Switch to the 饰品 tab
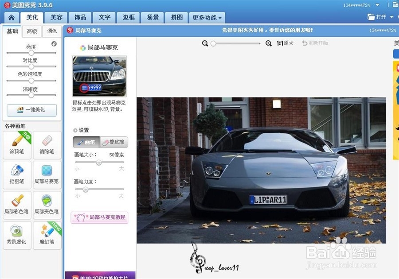399x279 pixels. click(x=80, y=18)
